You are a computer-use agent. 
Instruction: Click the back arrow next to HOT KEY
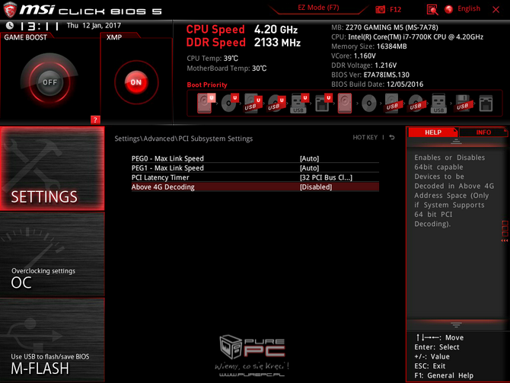pos(392,137)
